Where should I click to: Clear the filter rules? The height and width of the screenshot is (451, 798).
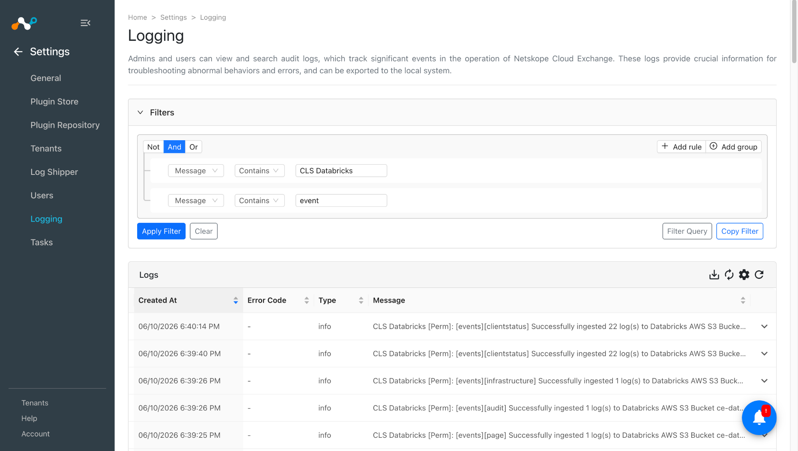click(x=204, y=231)
